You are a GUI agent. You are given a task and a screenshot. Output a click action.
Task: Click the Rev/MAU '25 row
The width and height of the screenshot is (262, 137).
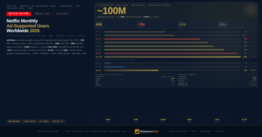217,83
